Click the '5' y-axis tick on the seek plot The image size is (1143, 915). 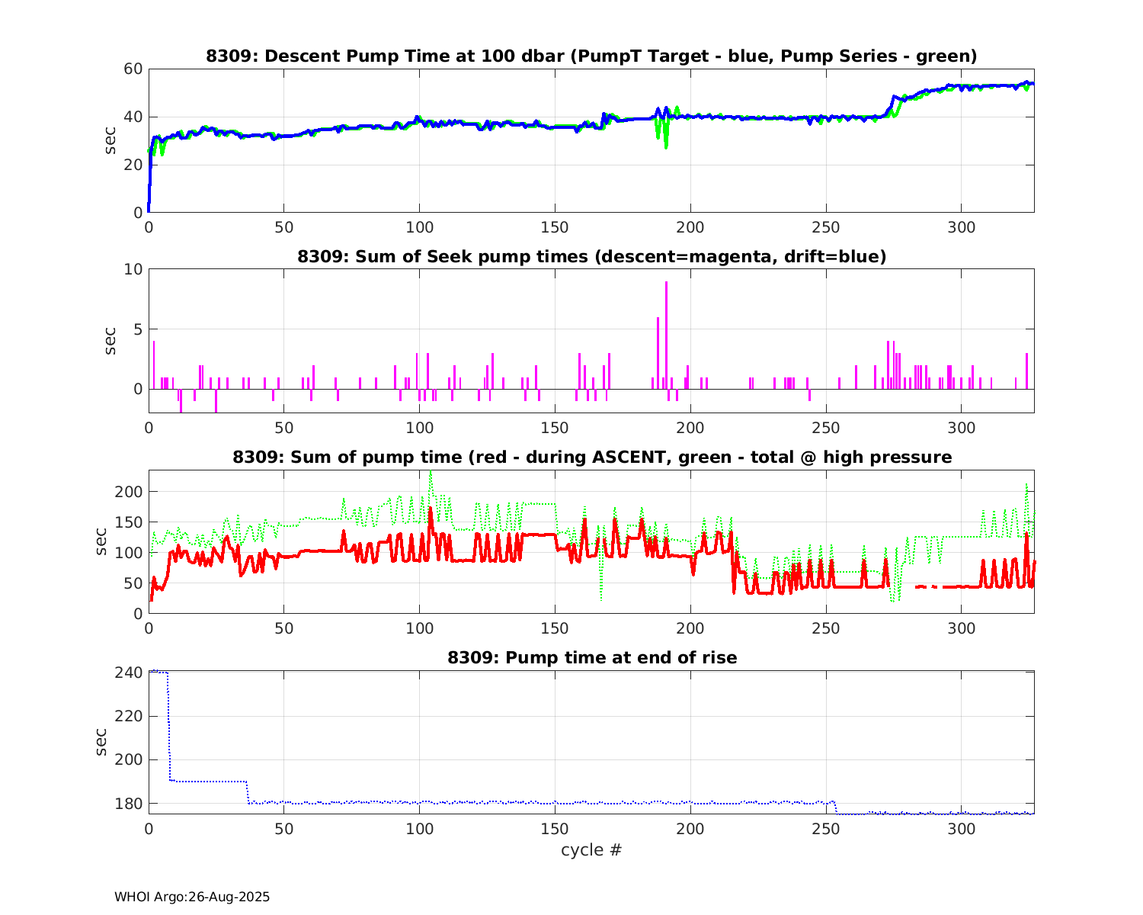(137, 329)
